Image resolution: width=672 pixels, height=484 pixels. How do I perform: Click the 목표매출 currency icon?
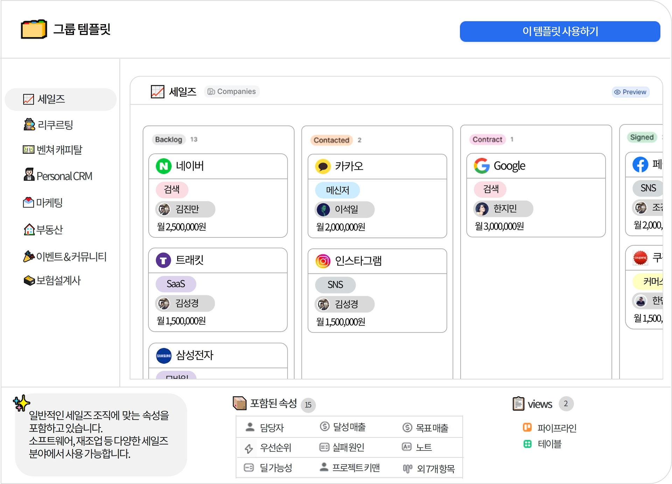point(407,427)
